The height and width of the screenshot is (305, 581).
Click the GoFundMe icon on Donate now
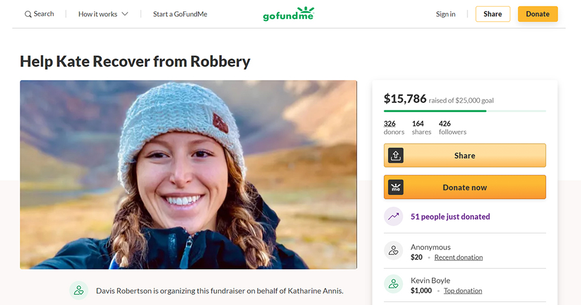pyautogui.click(x=396, y=187)
